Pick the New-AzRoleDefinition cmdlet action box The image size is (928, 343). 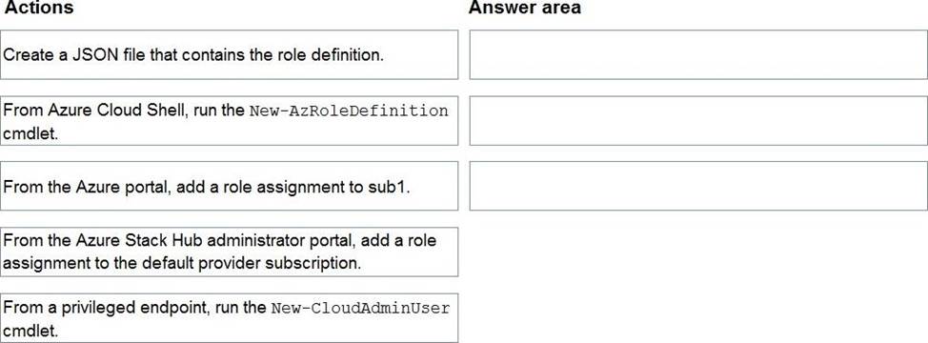coord(229,121)
